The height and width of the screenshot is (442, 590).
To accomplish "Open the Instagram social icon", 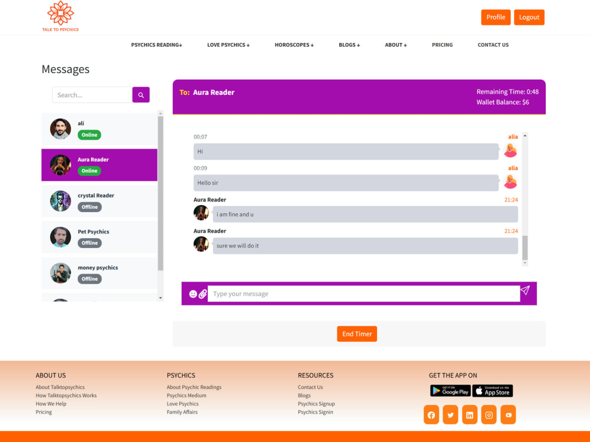I will point(489,414).
